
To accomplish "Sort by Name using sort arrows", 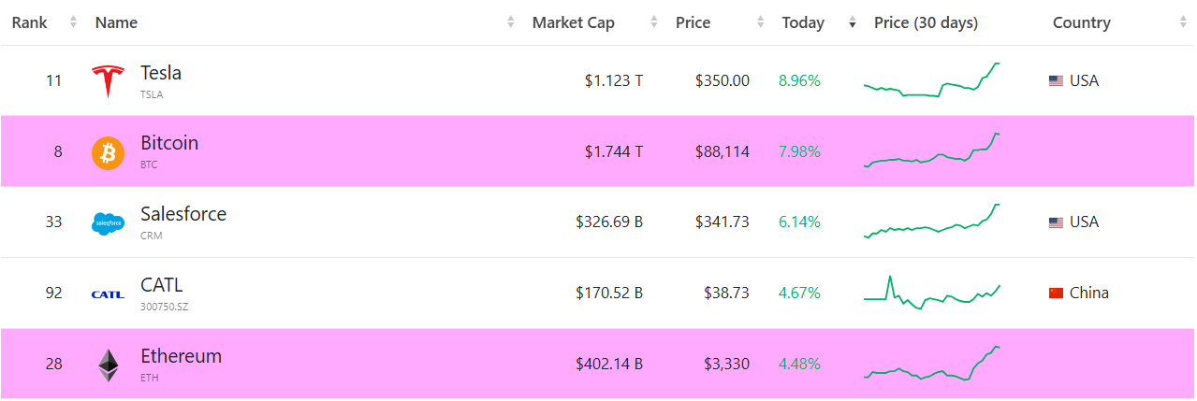I will (x=510, y=22).
